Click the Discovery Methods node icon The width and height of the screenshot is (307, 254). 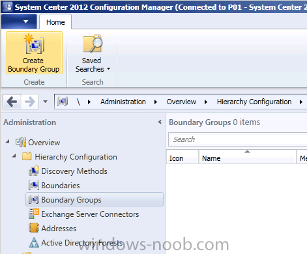point(34,171)
